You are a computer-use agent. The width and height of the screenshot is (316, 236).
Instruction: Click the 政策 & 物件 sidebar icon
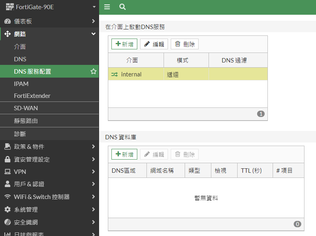pyautogui.click(x=7, y=146)
